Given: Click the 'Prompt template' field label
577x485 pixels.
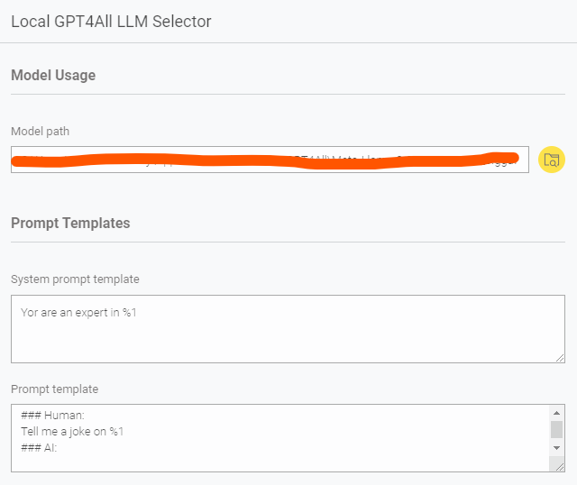Looking at the screenshot, I should (54, 389).
